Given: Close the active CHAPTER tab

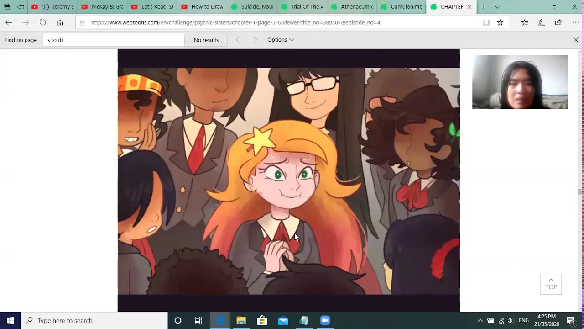Looking at the screenshot, I should (469, 7).
